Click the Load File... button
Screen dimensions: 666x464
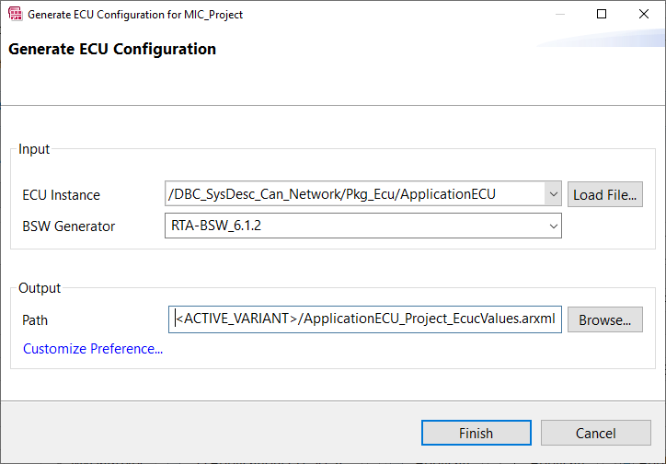pyautogui.click(x=605, y=194)
